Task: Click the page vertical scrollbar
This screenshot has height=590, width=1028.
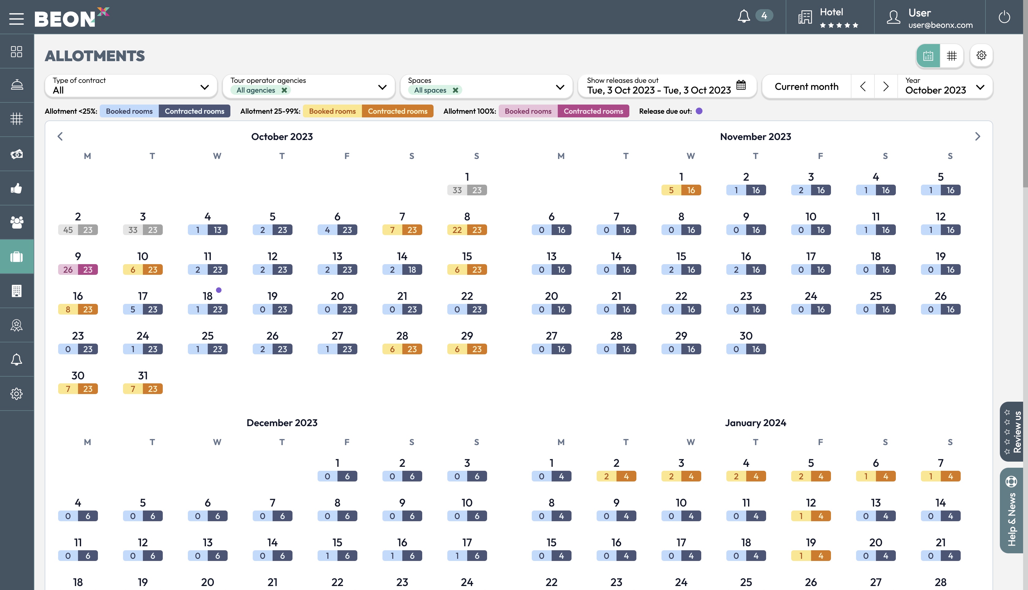Action: coord(1026,93)
